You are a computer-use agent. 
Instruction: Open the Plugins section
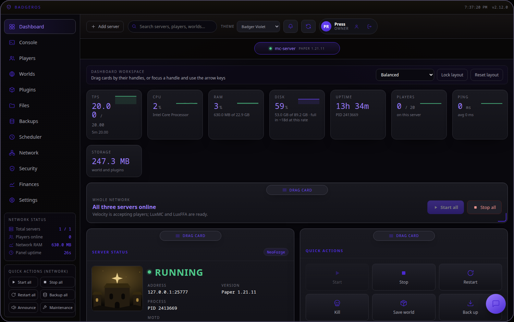[40, 90]
